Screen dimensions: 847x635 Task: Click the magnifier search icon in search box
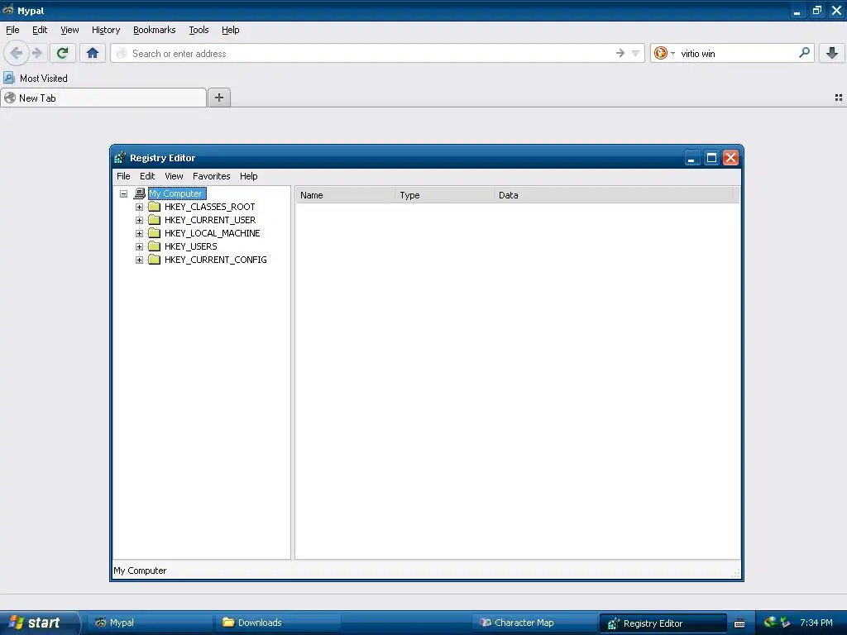click(x=804, y=52)
